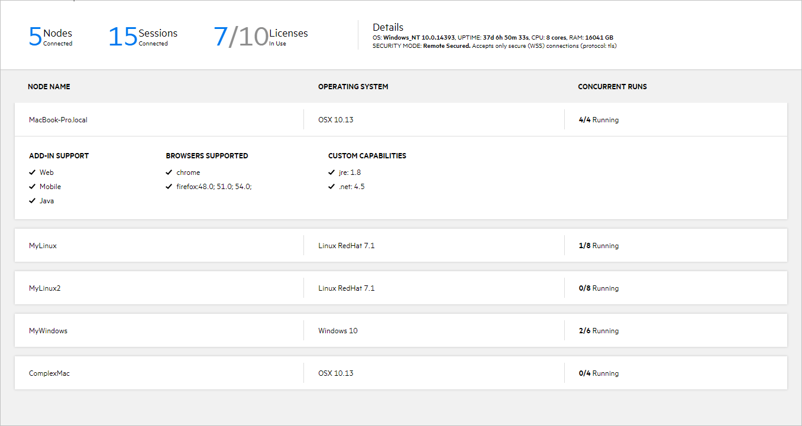This screenshot has height=426, width=802.
Task: Click the checkmark icon beside Web
Action: 32,173
